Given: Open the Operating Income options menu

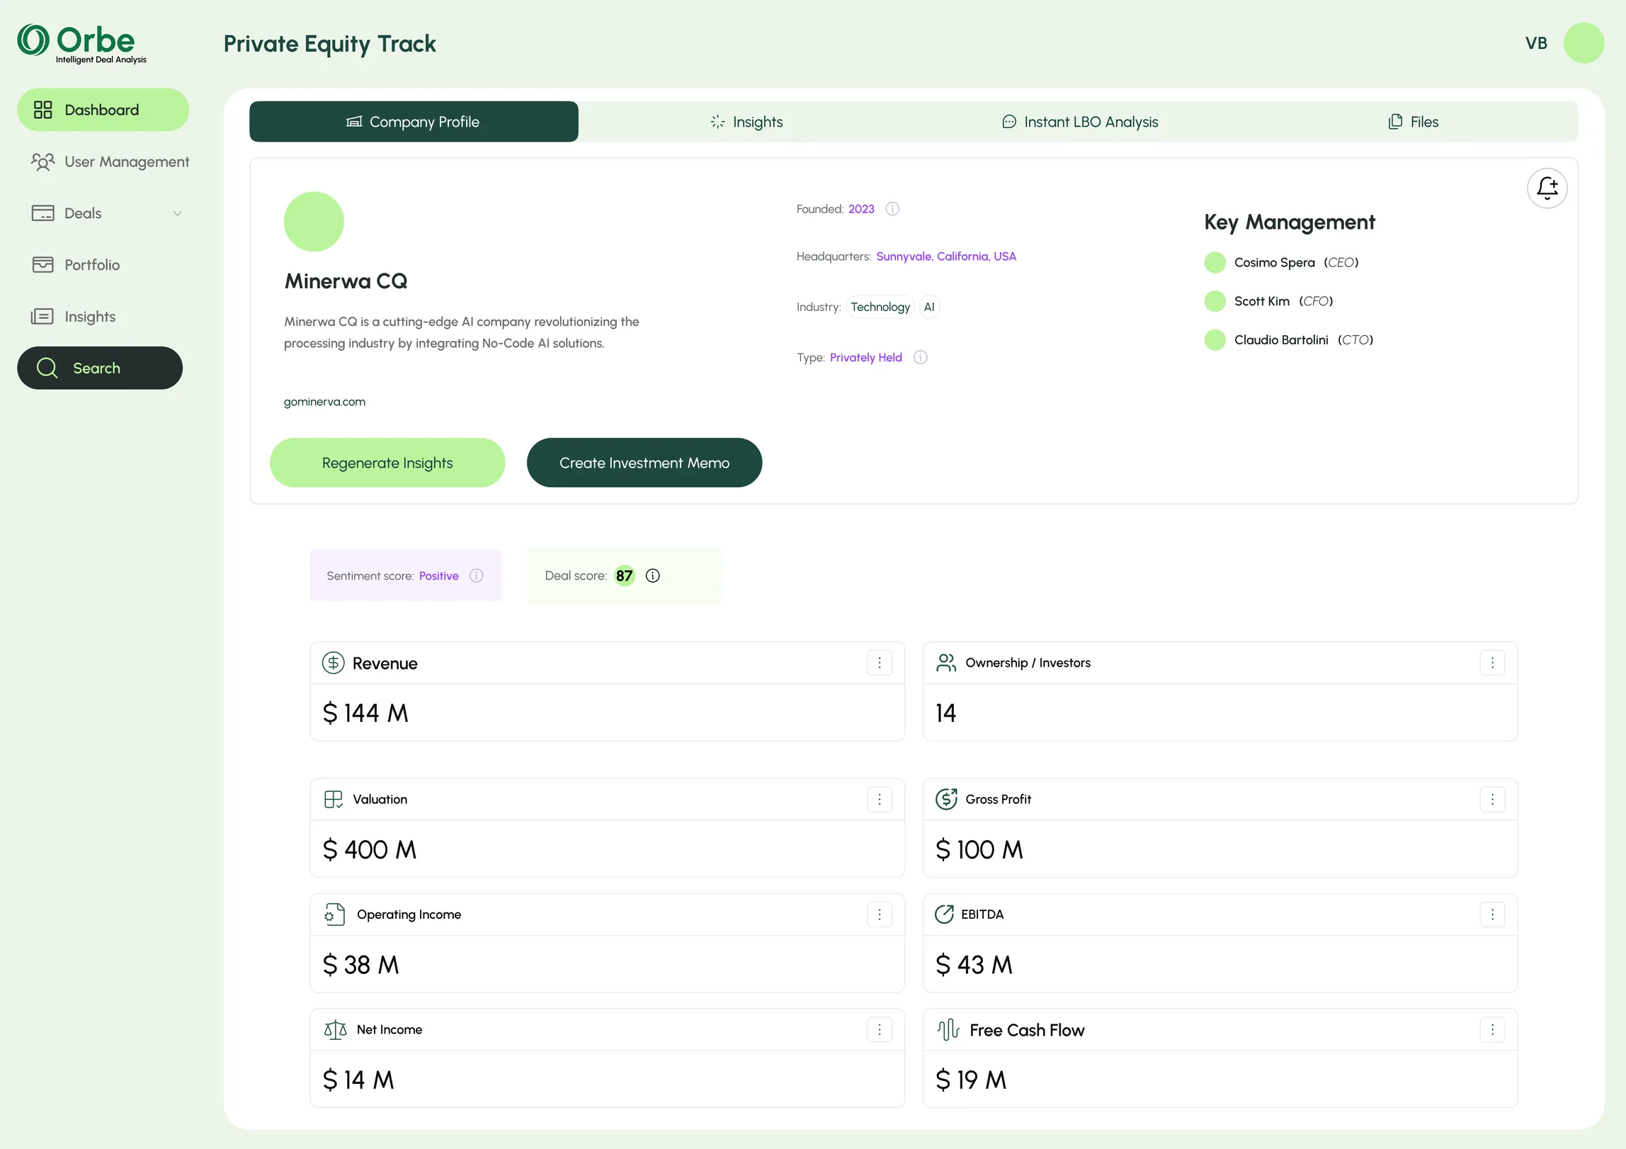Looking at the screenshot, I should 880,914.
